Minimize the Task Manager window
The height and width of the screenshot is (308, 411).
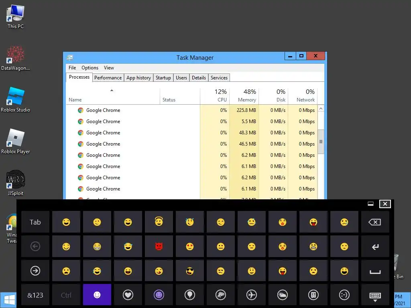point(290,56)
